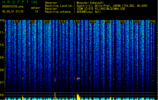Click the 0726 time marker
Screen dimensions: 158x100
pos(92,21)
